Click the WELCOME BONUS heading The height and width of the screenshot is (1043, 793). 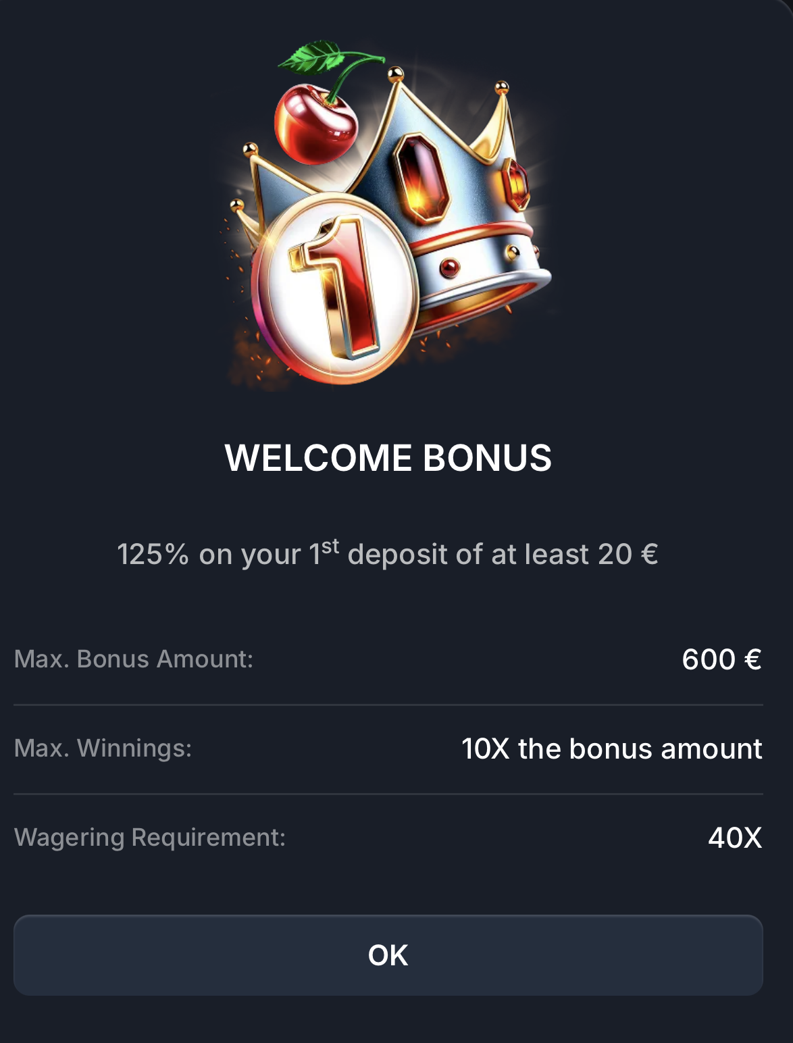tap(388, 458)
